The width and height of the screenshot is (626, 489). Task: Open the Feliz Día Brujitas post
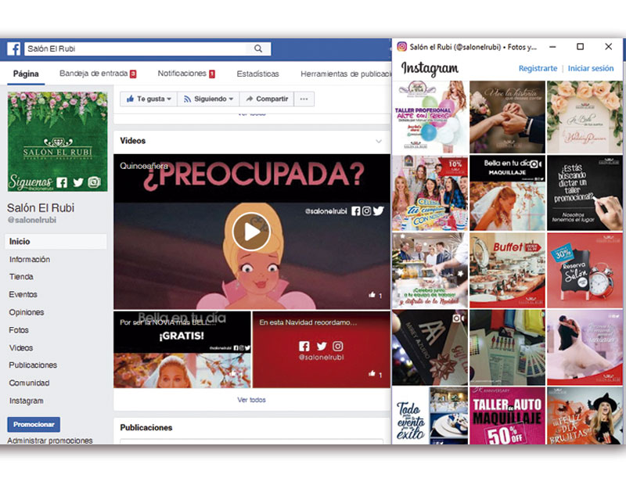pos(585,415)
